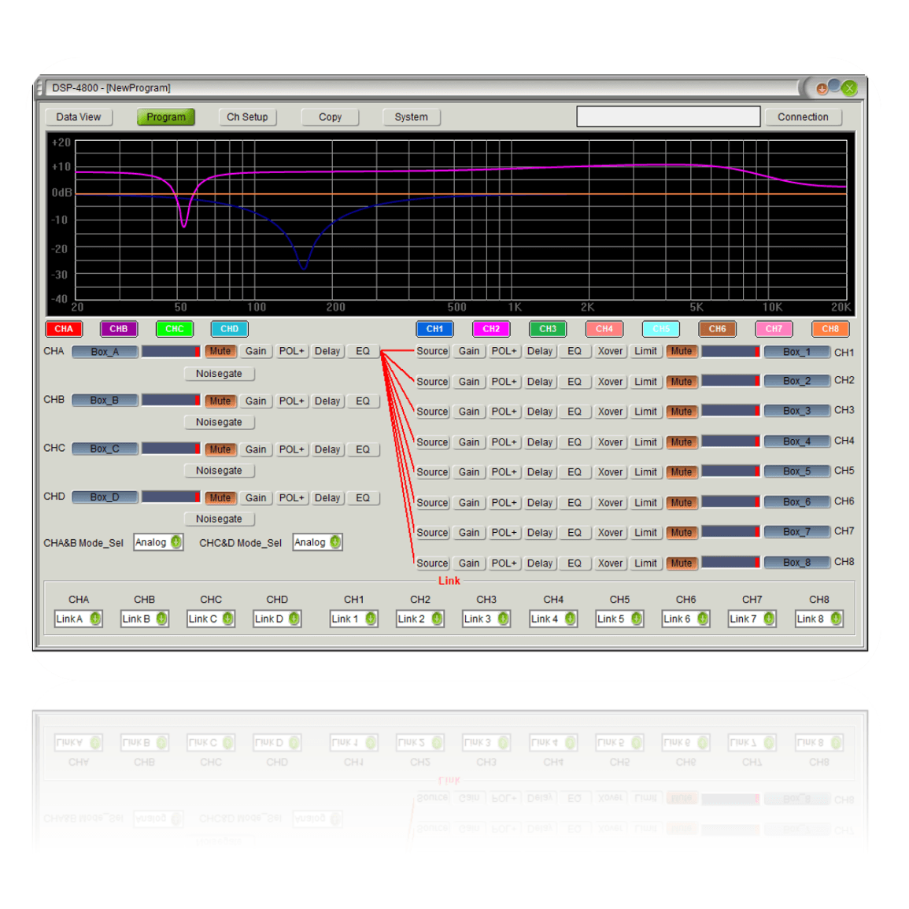The width and height of the screenshot is (909, 909).
Task: Toggle POL+ polarity for CHA
Action: click(x=292, y=351)
